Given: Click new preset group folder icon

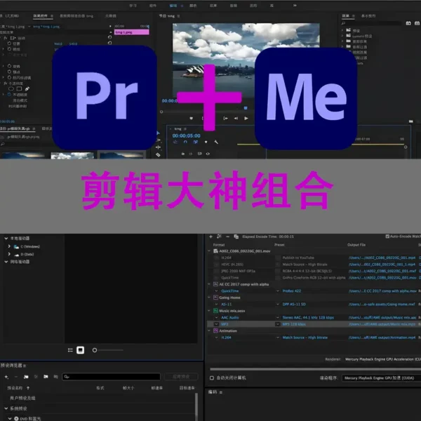Looking at the screenshot, I should point(26,377).
